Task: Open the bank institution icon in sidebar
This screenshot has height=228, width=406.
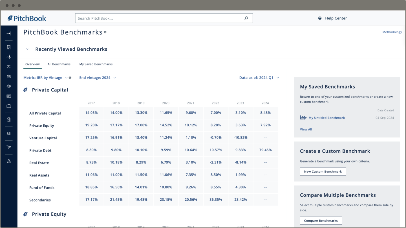Action: tap(9, 77)
